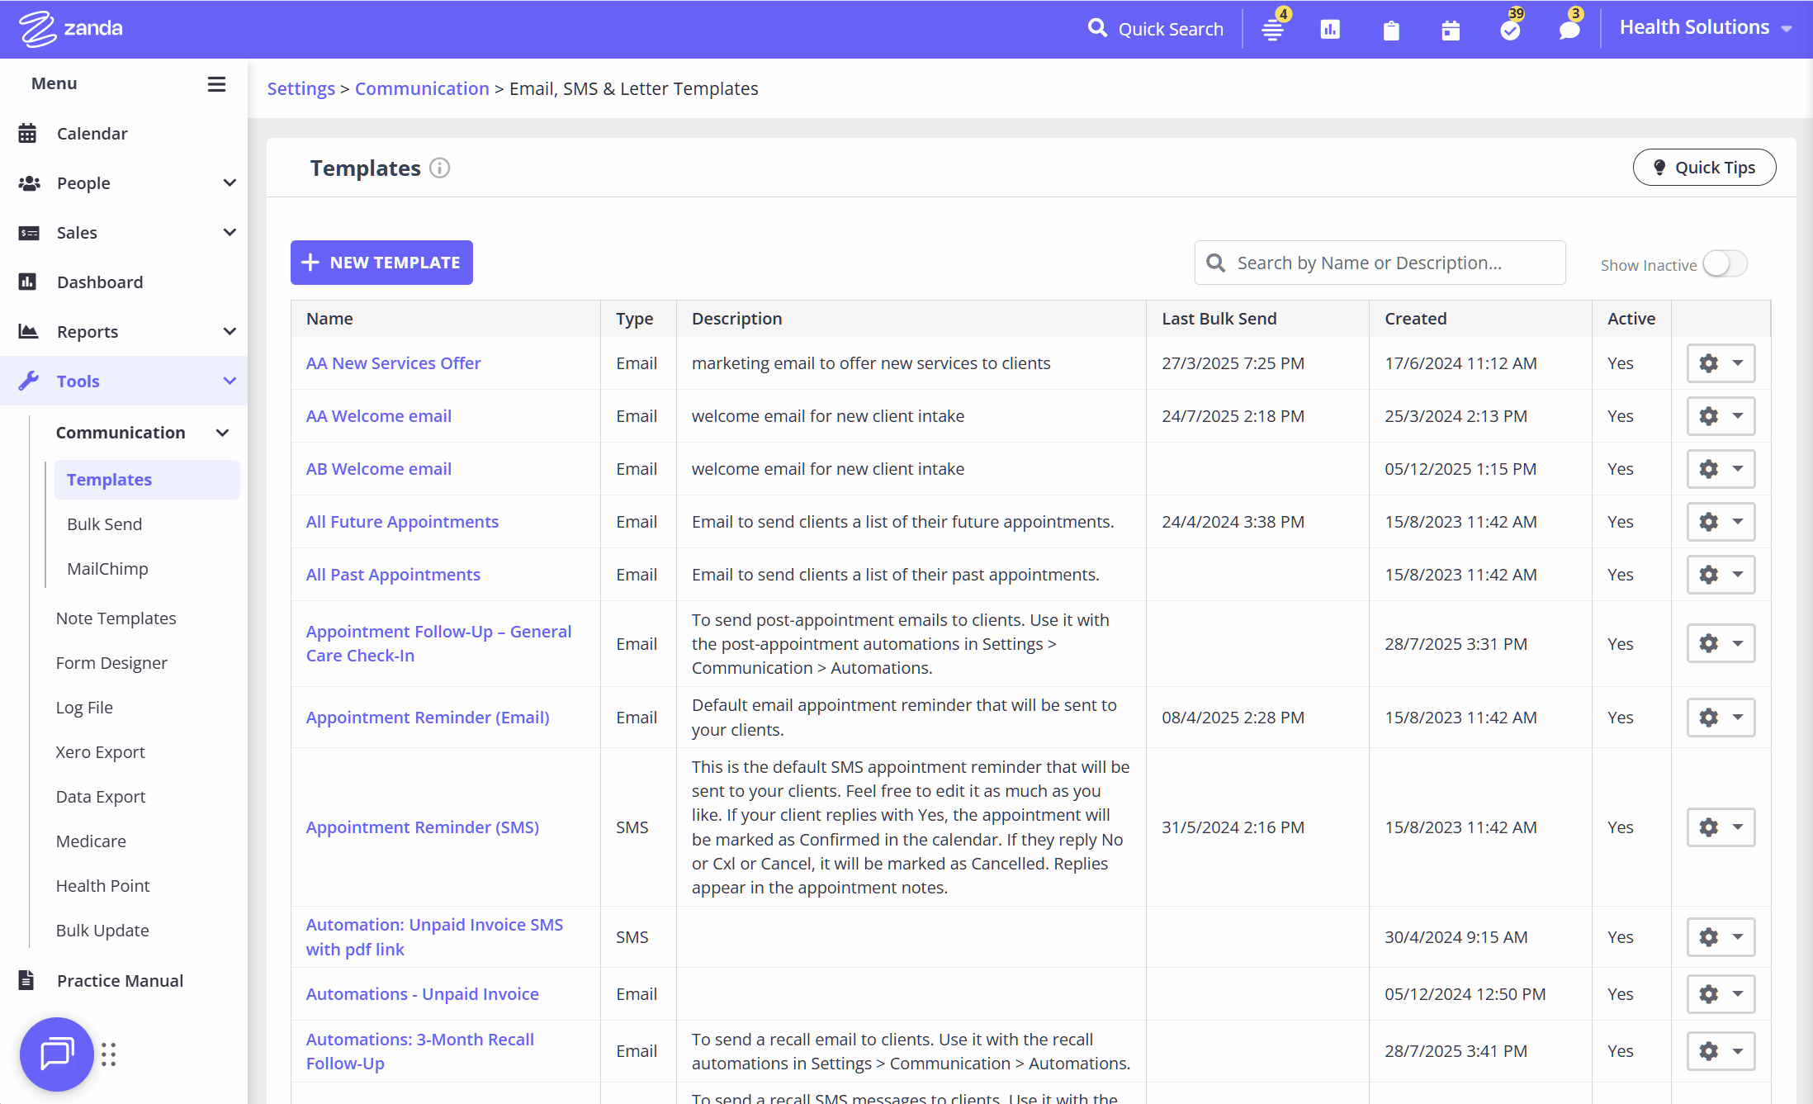1813x1104 pixels.
Task: Open the AA New Services Offer template
Action: (393, 363)
